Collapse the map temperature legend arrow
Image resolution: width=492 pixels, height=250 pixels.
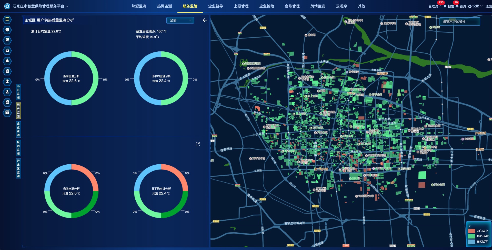pyautogui.click(x=470, y=226)
